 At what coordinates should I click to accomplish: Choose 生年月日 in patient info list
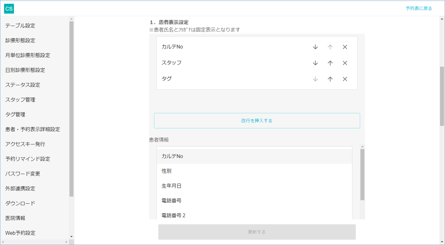coord(171,186)
